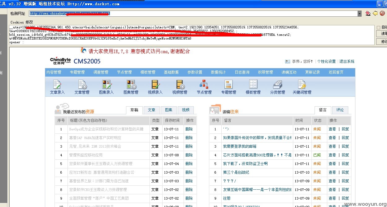Open 视频录入 video entry icon
Screen dimensions: 387x207
(155, 87)
